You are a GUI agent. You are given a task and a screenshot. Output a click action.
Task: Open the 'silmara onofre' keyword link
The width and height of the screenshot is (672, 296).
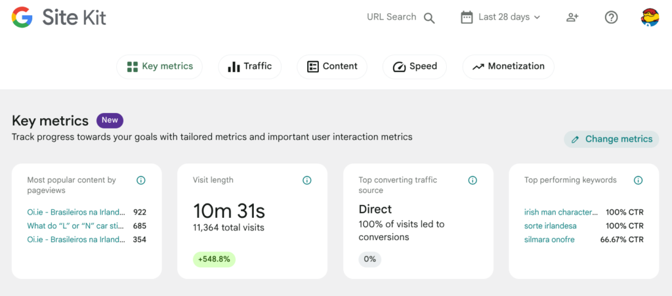coord(549,240)
